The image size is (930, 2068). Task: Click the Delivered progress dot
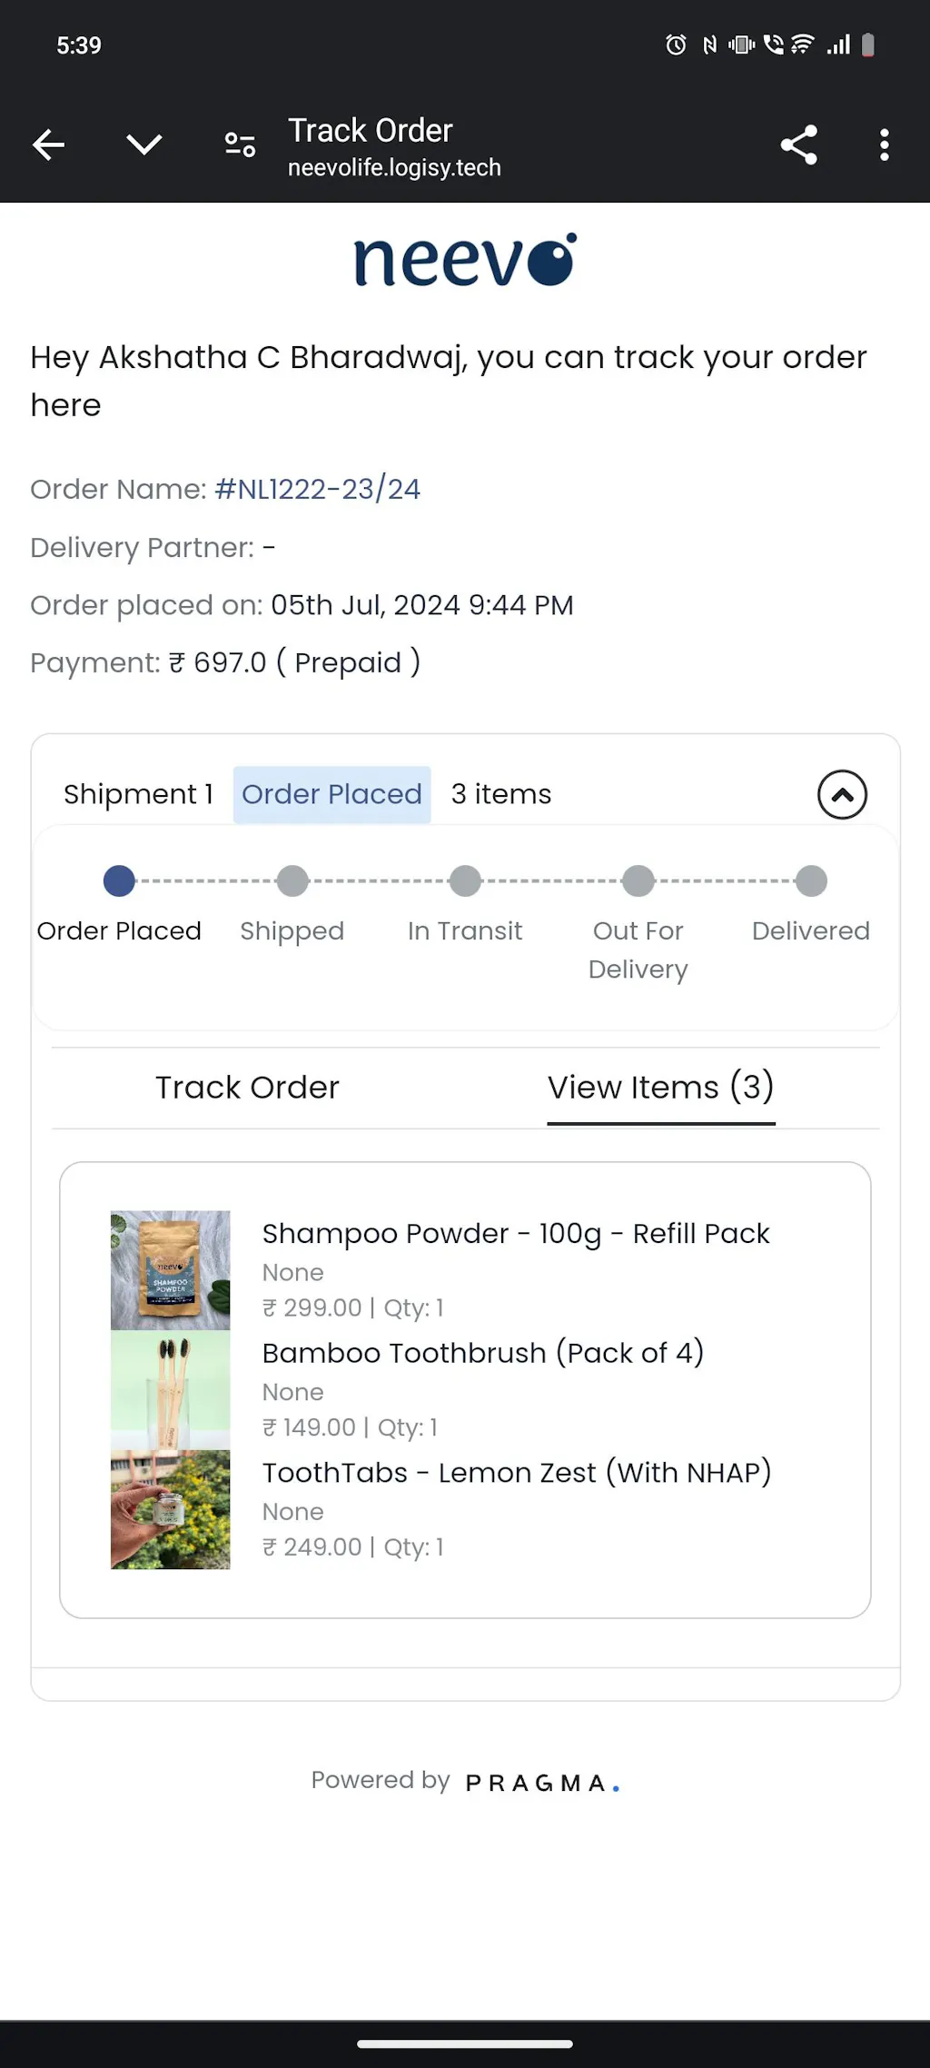pos(811,880)
